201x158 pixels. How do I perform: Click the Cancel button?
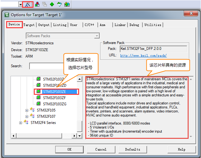point(101,149)
